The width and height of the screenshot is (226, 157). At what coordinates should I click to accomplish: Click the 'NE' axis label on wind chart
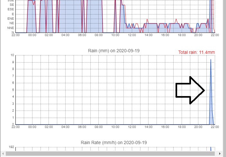coord(12,23)
